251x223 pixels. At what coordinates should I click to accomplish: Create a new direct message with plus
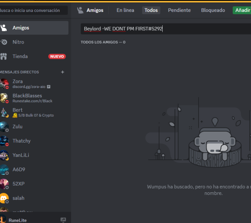pos(63,72)
